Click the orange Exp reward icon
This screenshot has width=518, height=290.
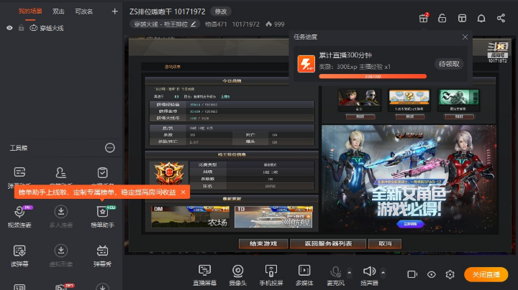306,63
